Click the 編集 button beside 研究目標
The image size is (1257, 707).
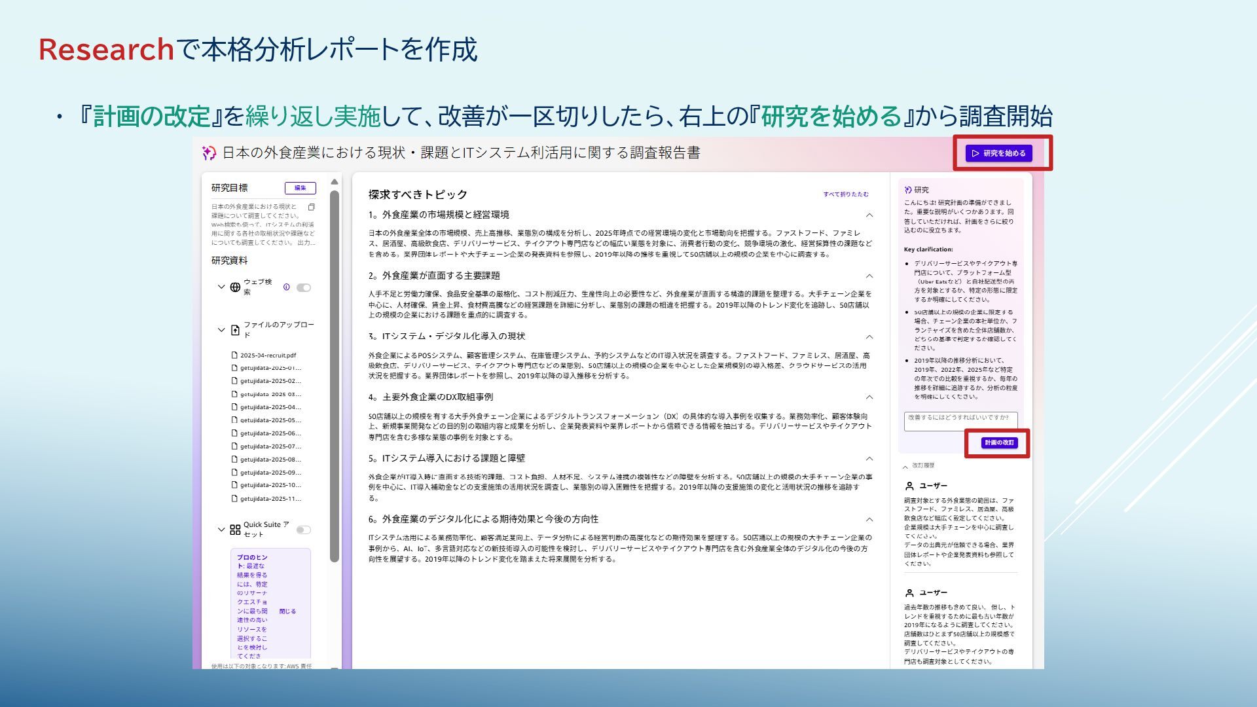[x=300, y=188]
